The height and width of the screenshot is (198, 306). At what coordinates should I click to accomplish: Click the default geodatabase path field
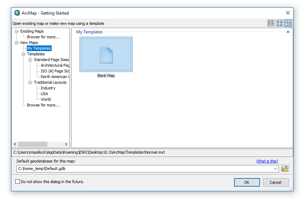[x=147, y=169]
